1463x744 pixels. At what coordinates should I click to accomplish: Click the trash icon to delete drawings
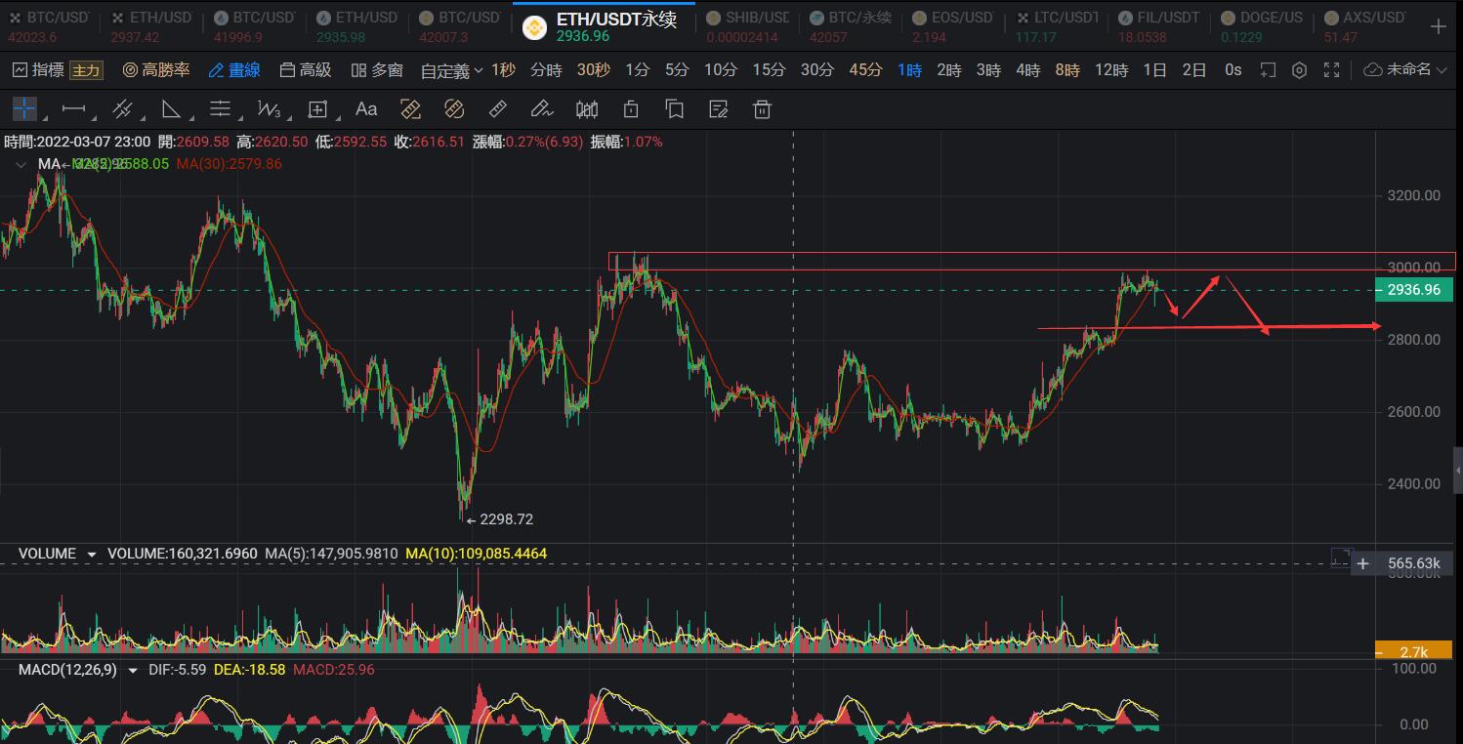(763, 108)
